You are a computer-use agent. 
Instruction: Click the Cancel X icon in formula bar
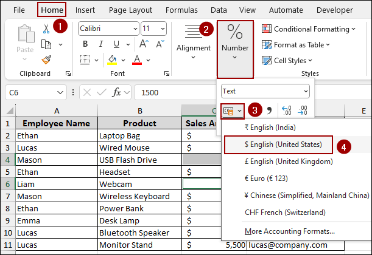pyautogui.click(x=87, y=92)
